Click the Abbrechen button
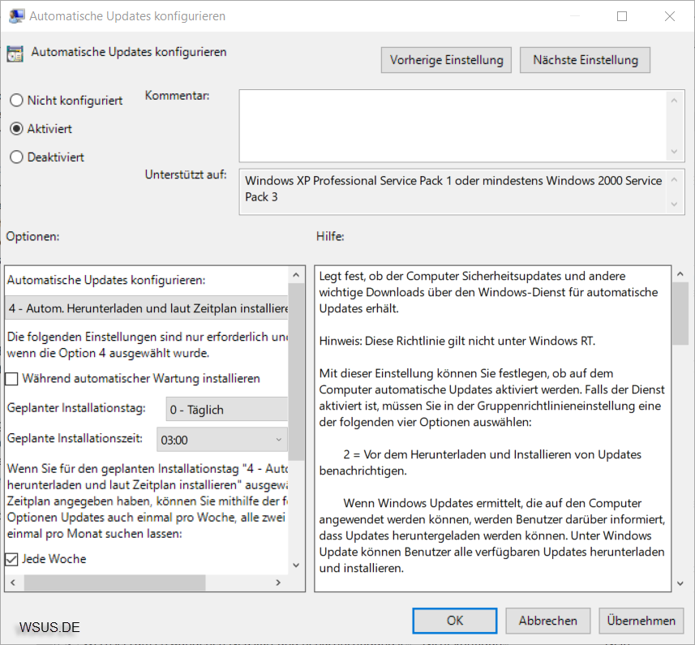This screenshot has width=695, height=645. [x=548, y=621]
